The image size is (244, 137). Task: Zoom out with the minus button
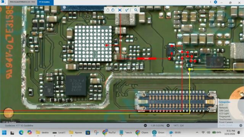(145, 125)
